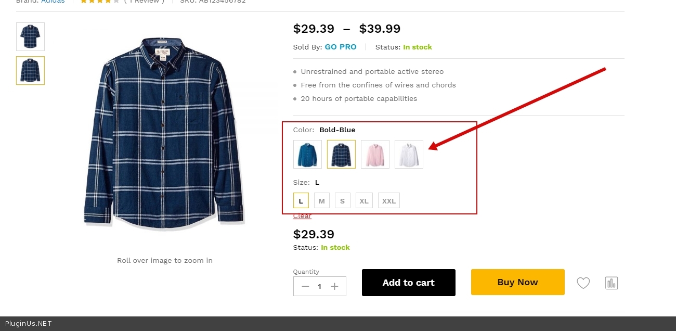Viewport: 676px width, 331px height.
Task: Select size S option
Action: point(342,201)
